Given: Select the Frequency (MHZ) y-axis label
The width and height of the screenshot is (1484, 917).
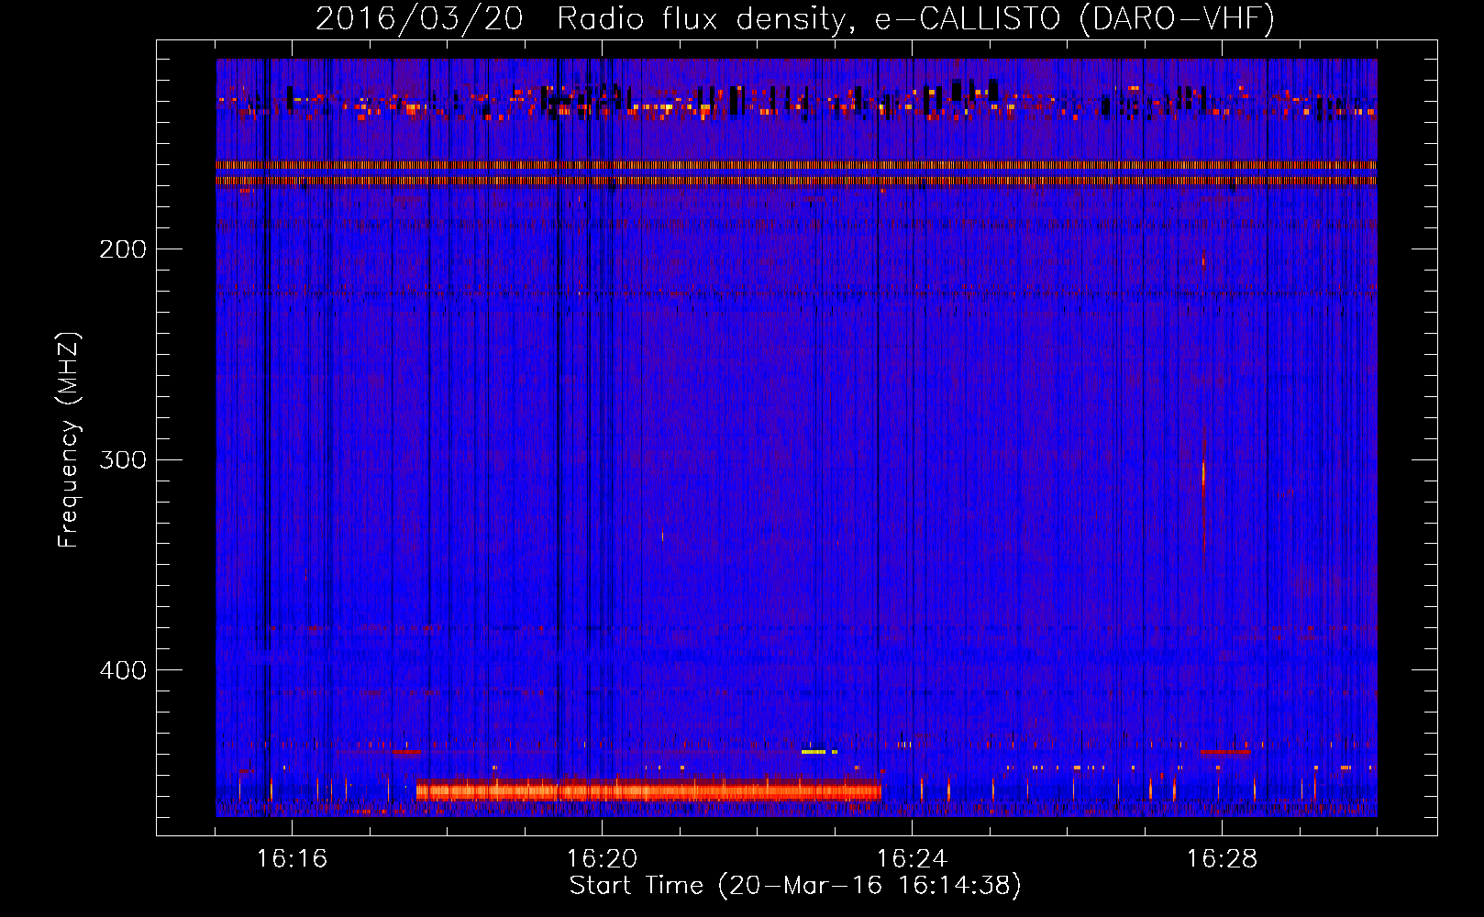Looking at the screenshot, I should (x=69, y=440).
